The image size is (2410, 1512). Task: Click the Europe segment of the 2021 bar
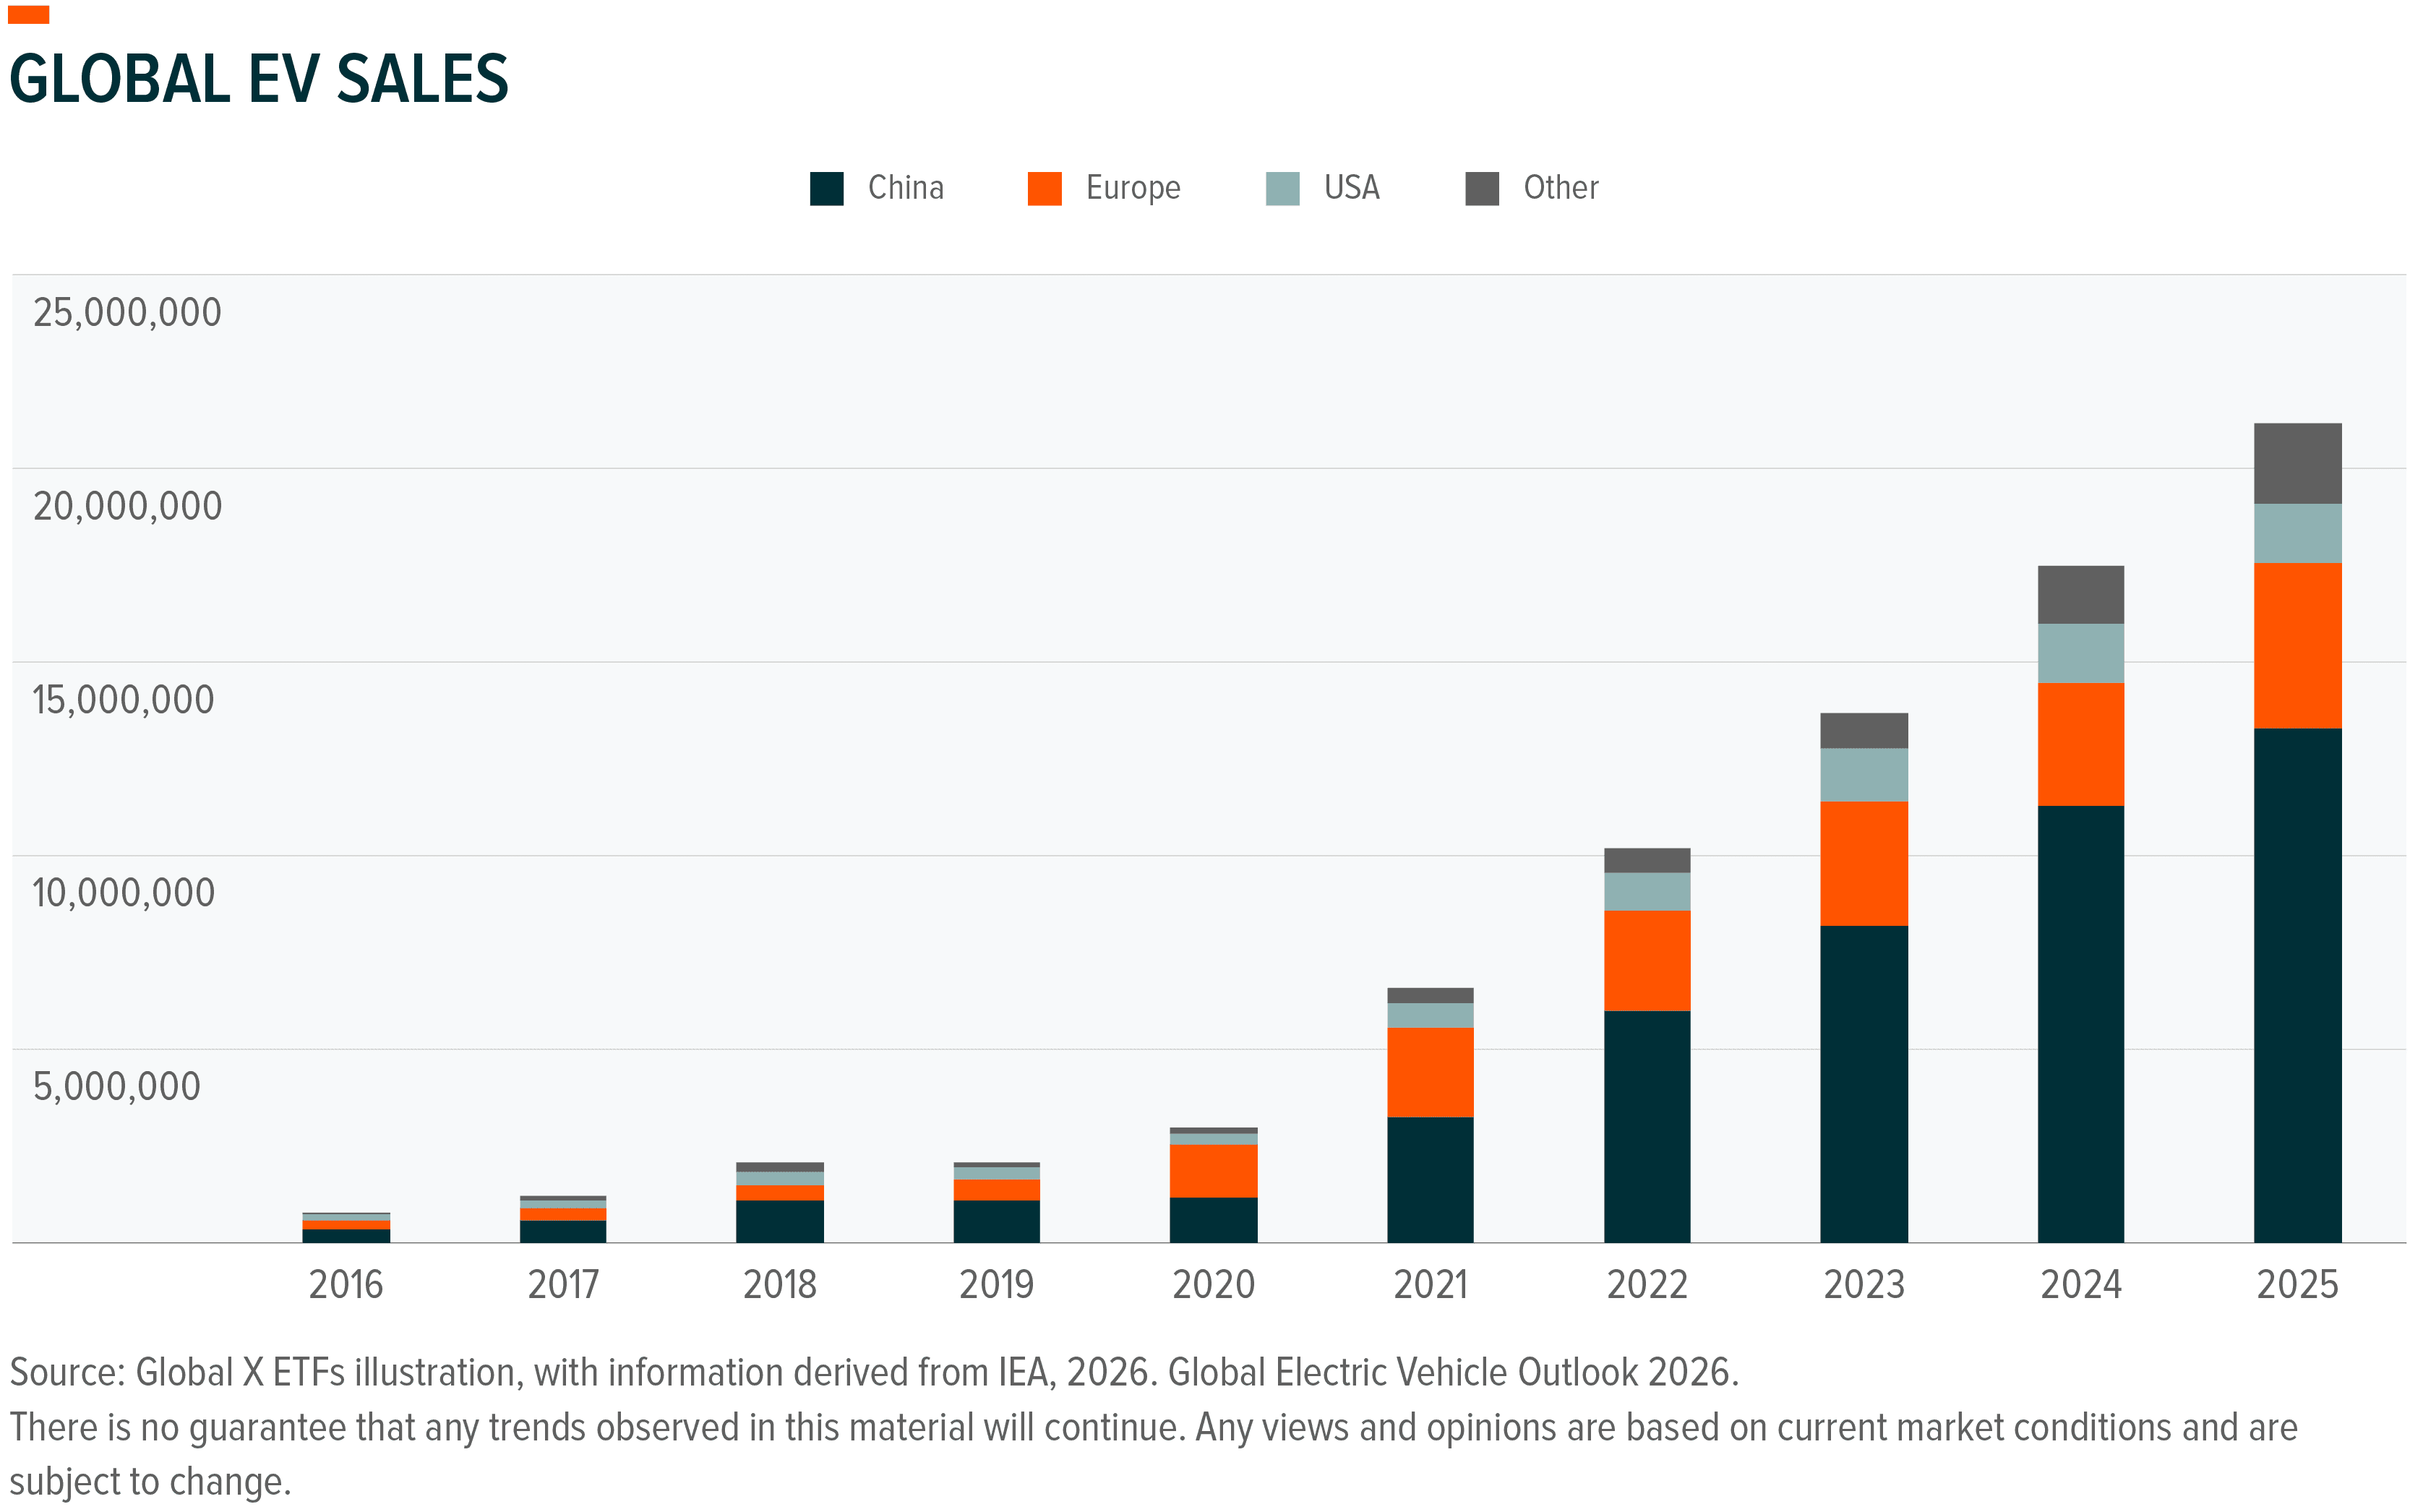[x=1430, y=1073]
